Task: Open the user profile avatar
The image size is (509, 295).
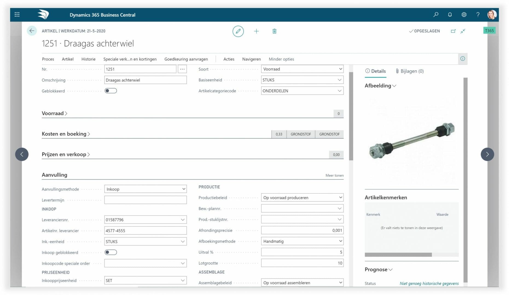Action: coord(492,14)
